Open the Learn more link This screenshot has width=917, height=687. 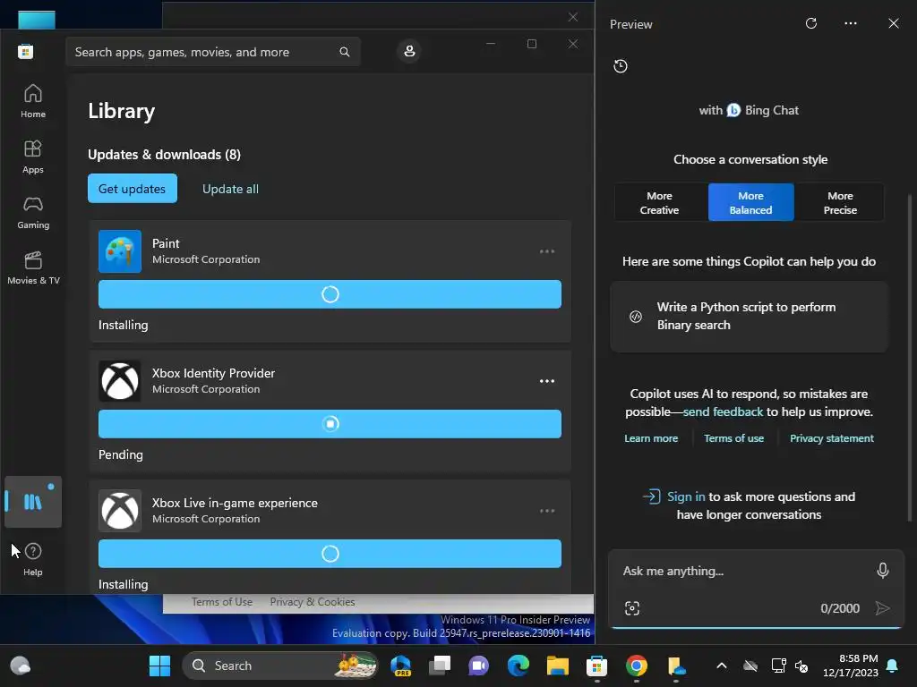(651, 438)
